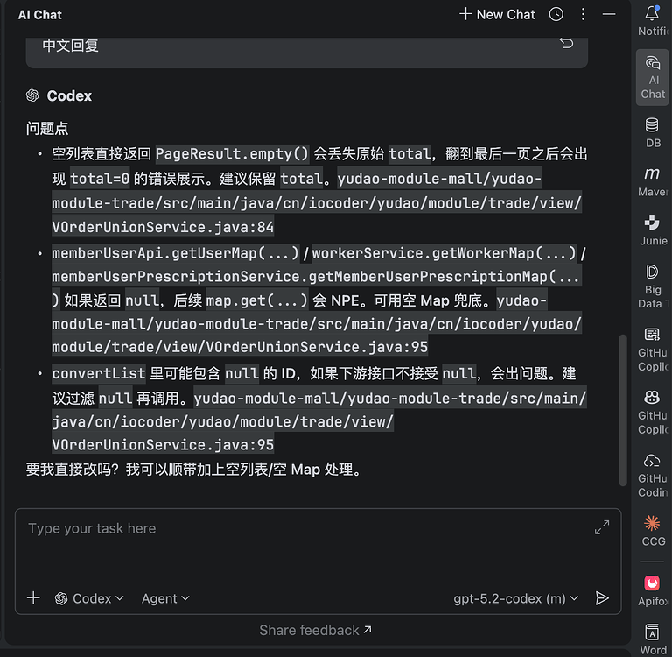672x657 pixels.
Task: Open GitHub Copilot chat tool window
Action: point(652,350)
